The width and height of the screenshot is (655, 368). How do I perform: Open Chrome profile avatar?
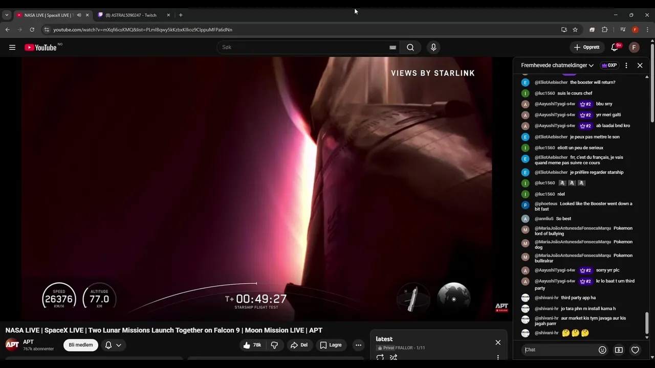tap(635, 30)
